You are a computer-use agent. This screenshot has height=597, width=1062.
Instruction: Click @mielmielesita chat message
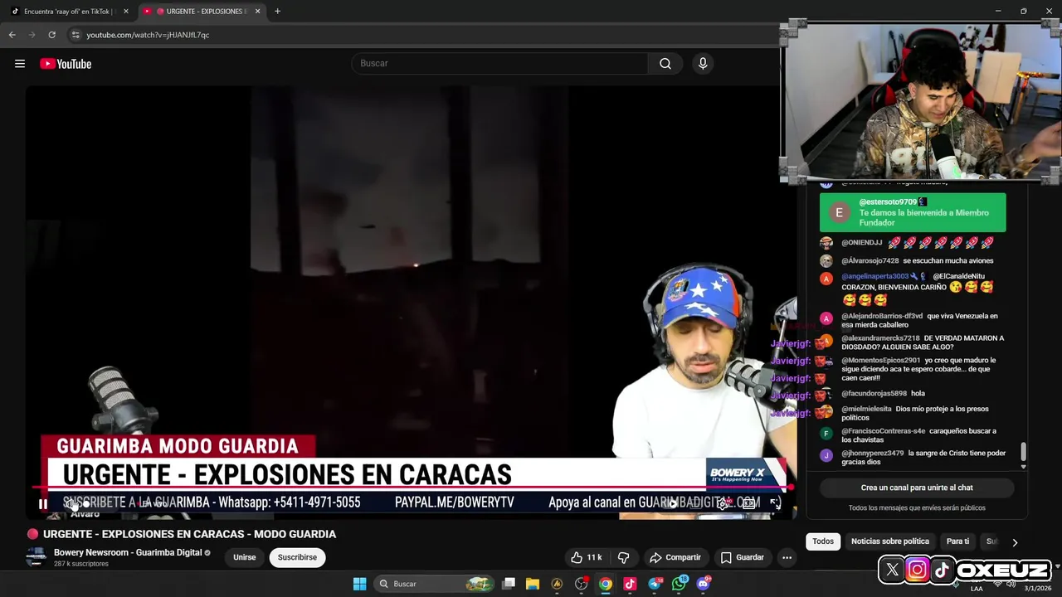point(913,413)
